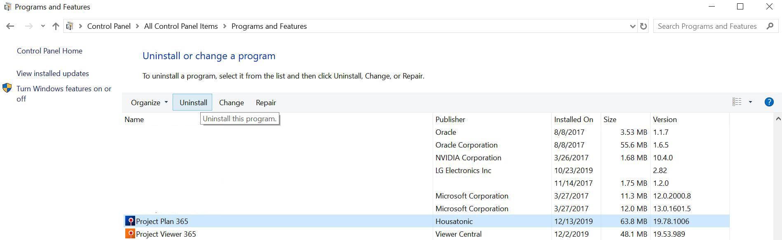Click the Programs and Features address bar icon
This screenshot has height=240, width=782.
pos(70,26)
